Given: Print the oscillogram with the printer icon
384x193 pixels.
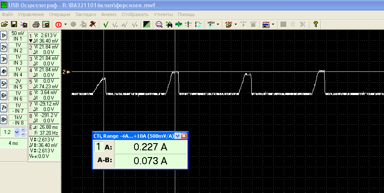Looking at the screenshot, I should 36,24.
